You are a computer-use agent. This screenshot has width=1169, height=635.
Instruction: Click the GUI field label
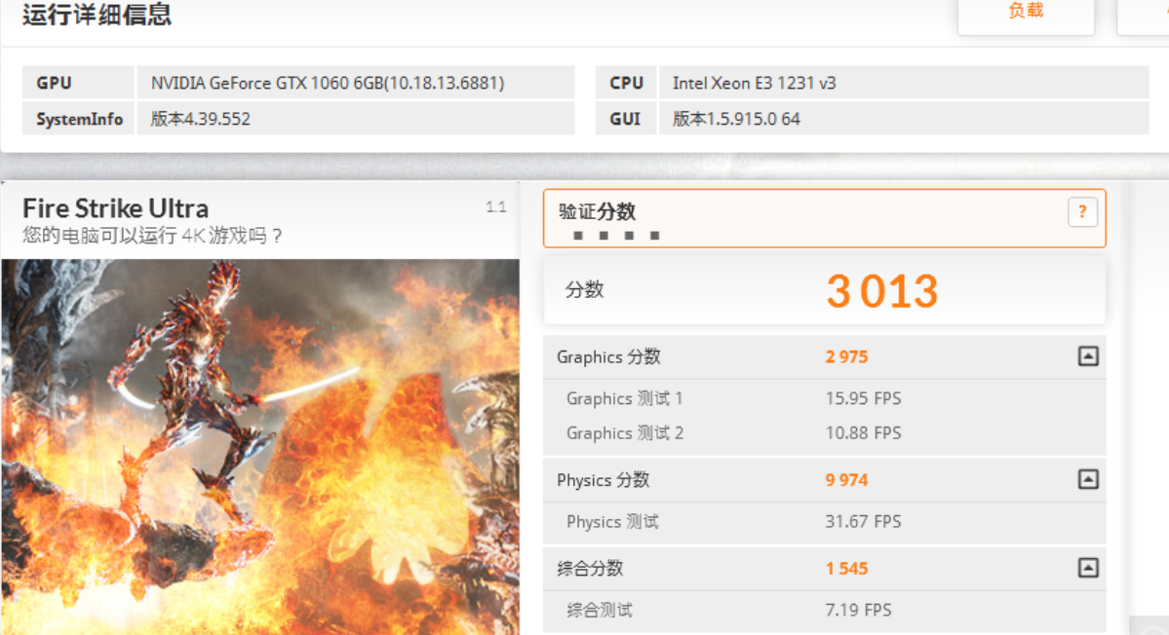(x=625, y=119)
